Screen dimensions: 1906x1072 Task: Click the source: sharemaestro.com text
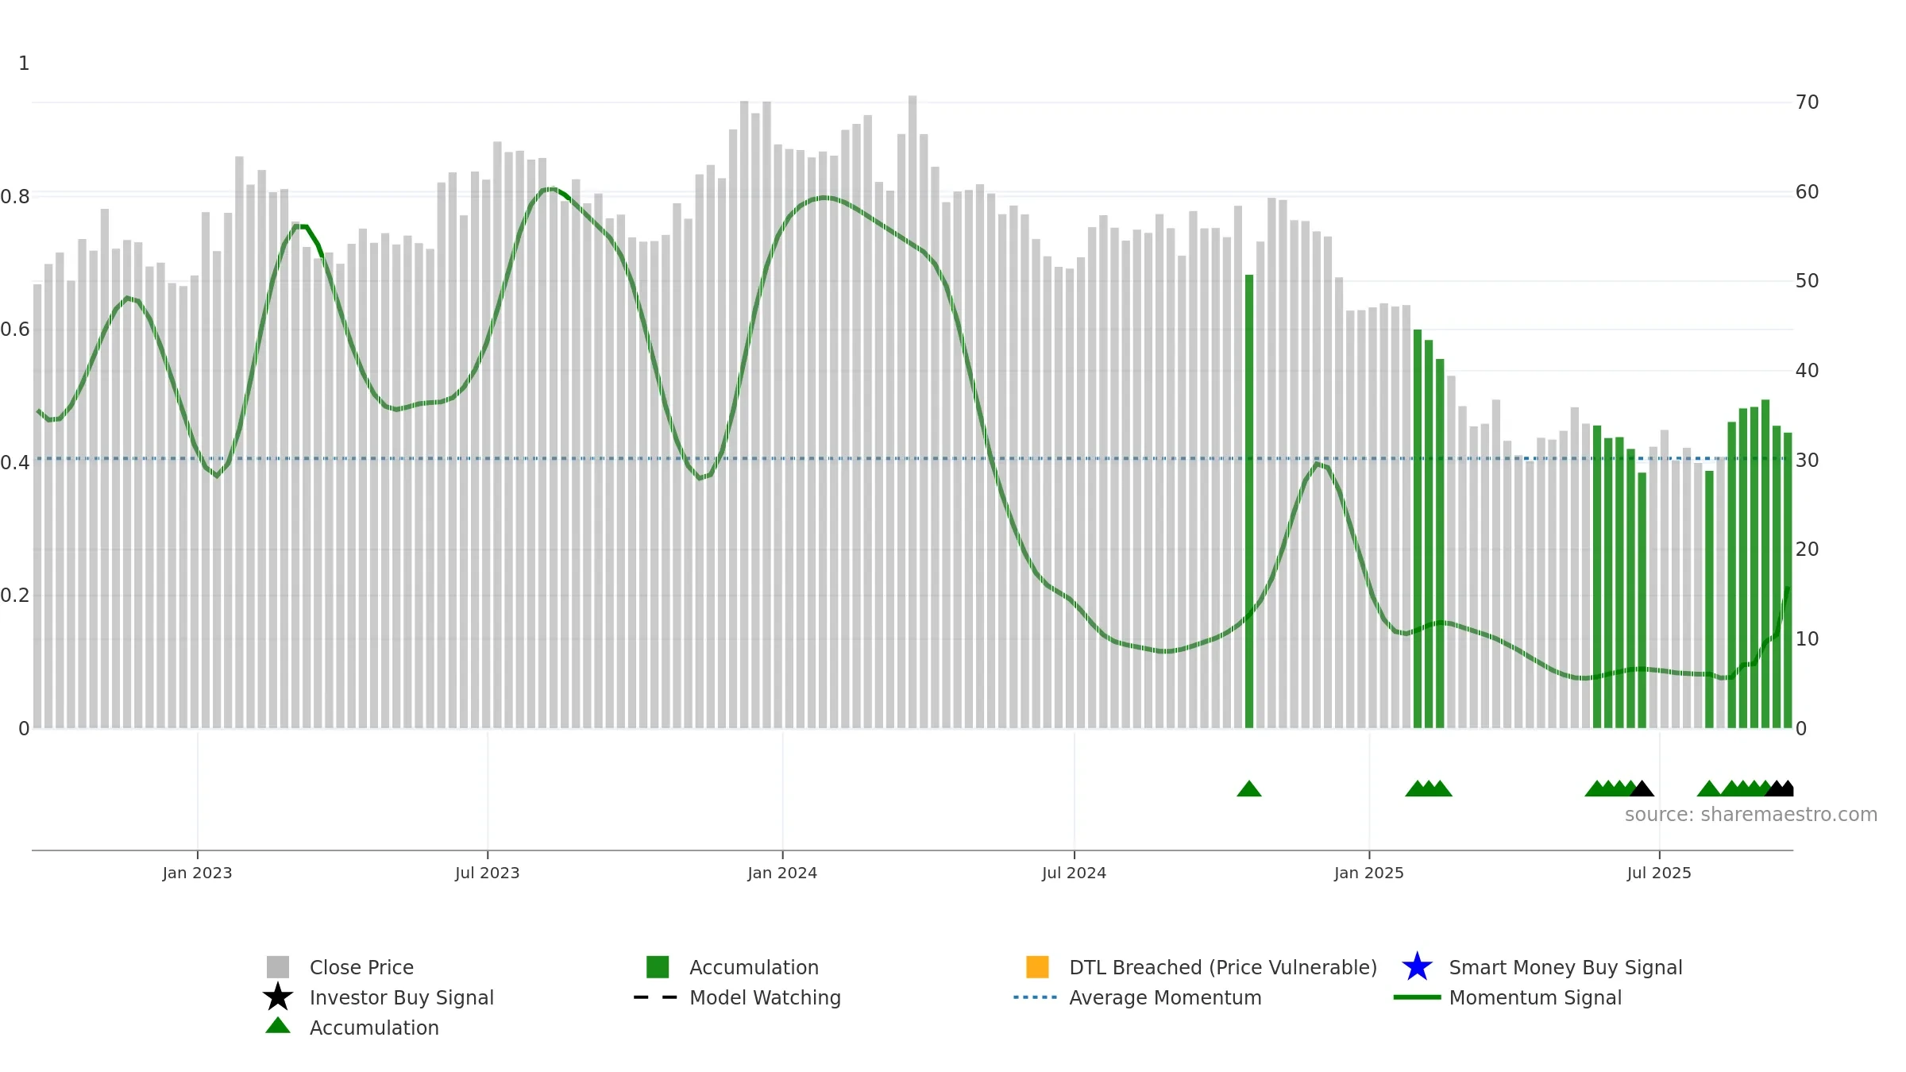point(1751,815)
